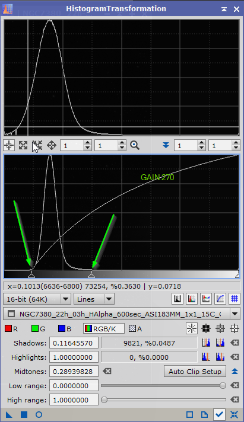This screenshot has height=422, width=244.
Task: Click the midtones triangle marker under histogram
Action: point(91,276)
